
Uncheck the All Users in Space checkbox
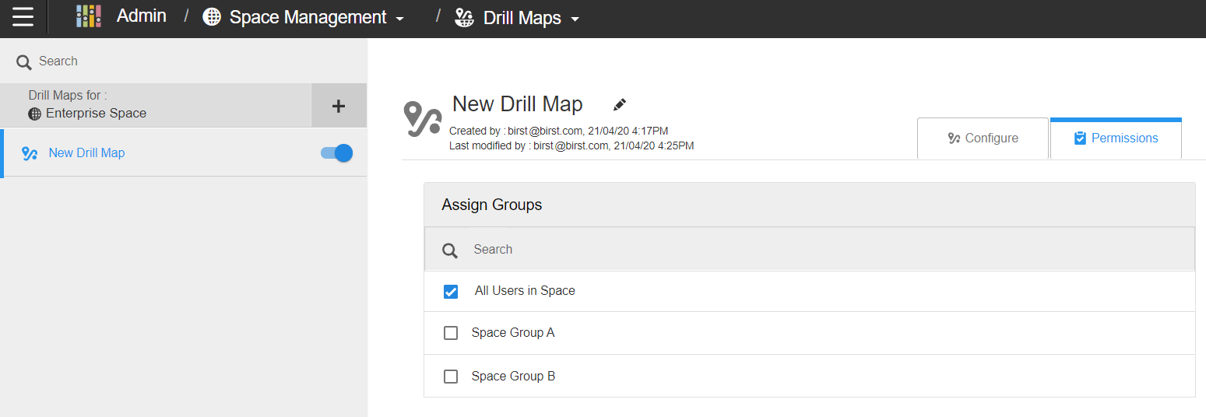[x=451, y=292]
